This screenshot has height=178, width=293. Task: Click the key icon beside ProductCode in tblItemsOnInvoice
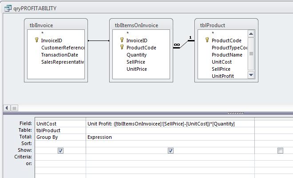tap(122, 47)
